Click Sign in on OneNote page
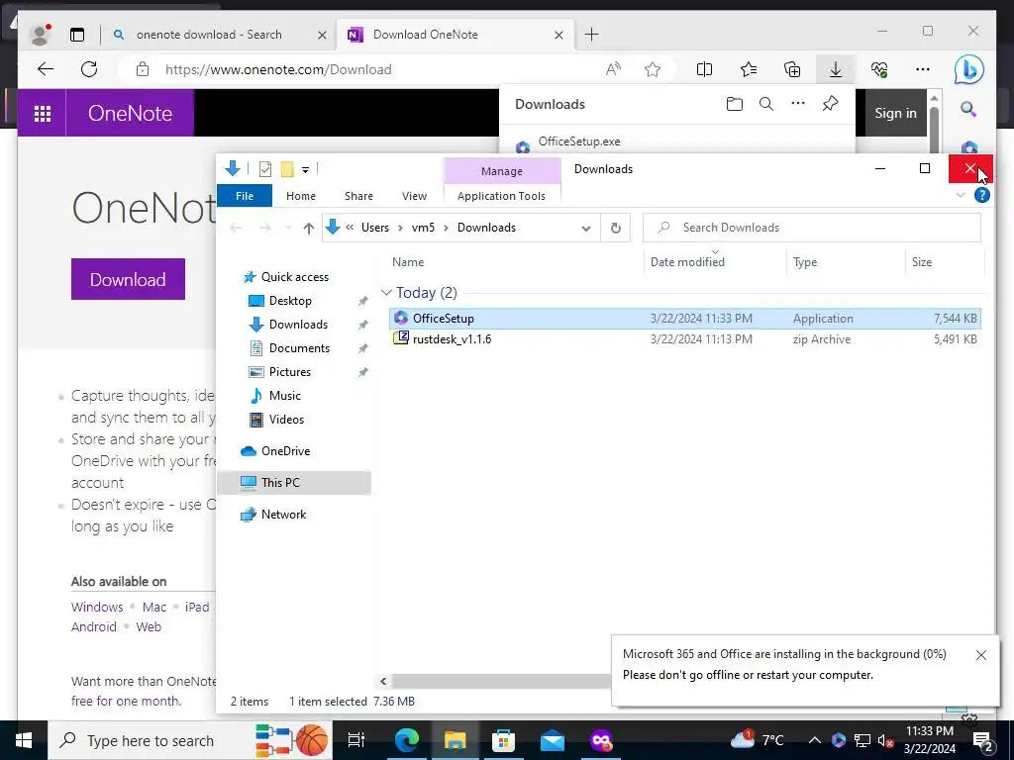 point(895,113)
